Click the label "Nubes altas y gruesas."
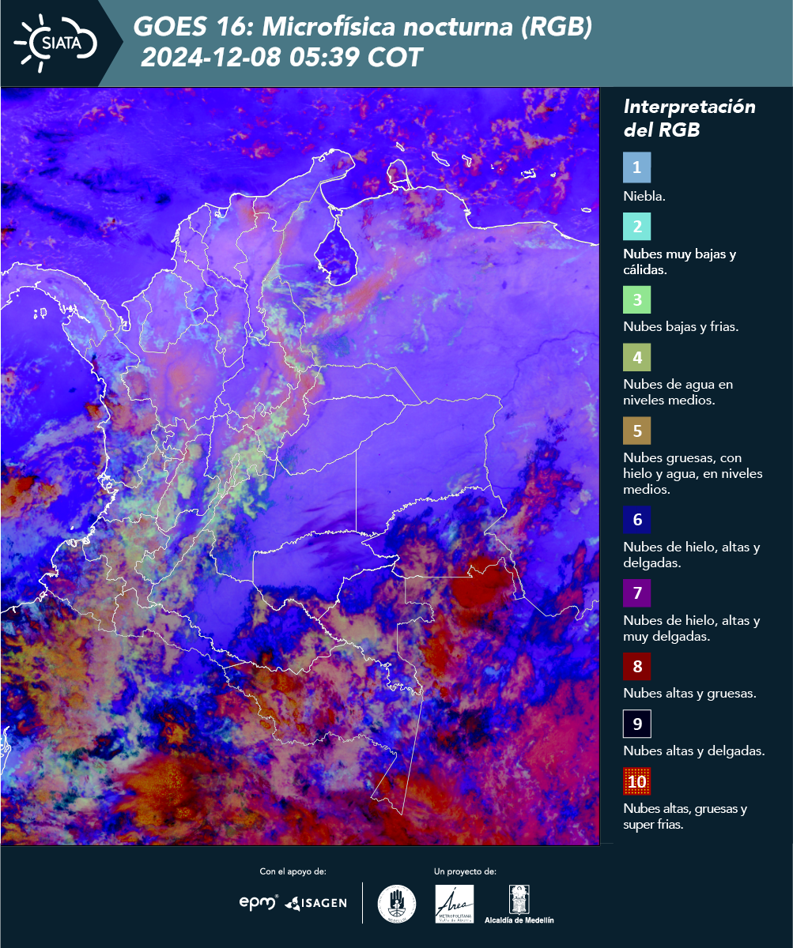This screenshot has height=948, width=793. (x=690, y=694)
